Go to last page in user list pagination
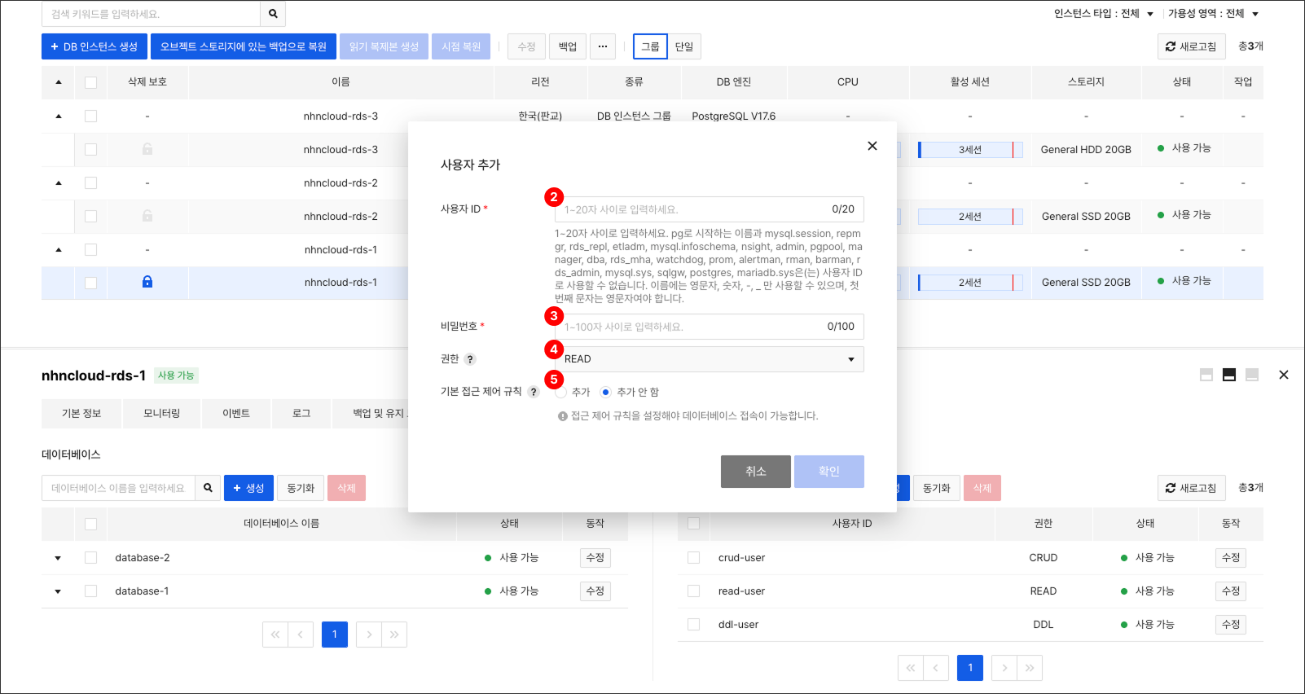The width and height of the screenshot is (1305, 694). [1030, 668]
